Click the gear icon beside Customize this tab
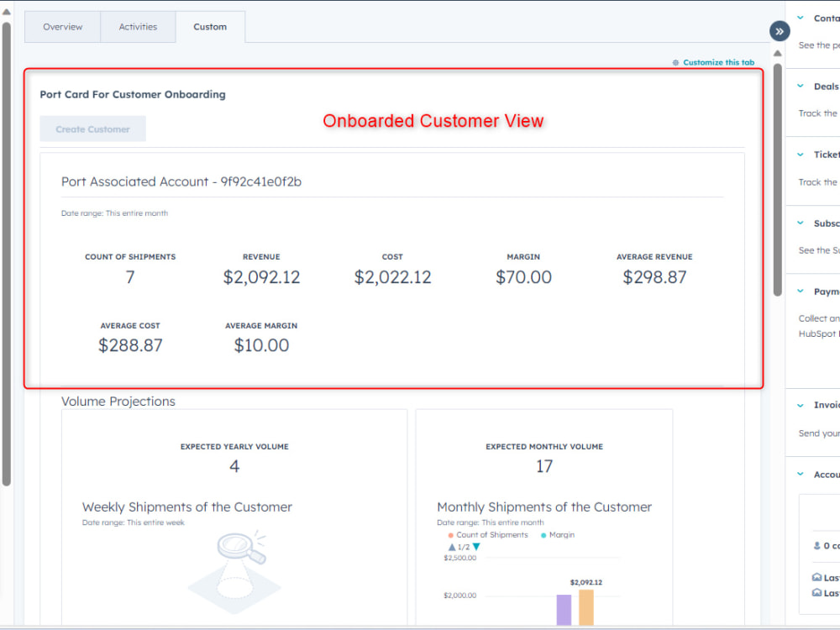 coord(675,61)
